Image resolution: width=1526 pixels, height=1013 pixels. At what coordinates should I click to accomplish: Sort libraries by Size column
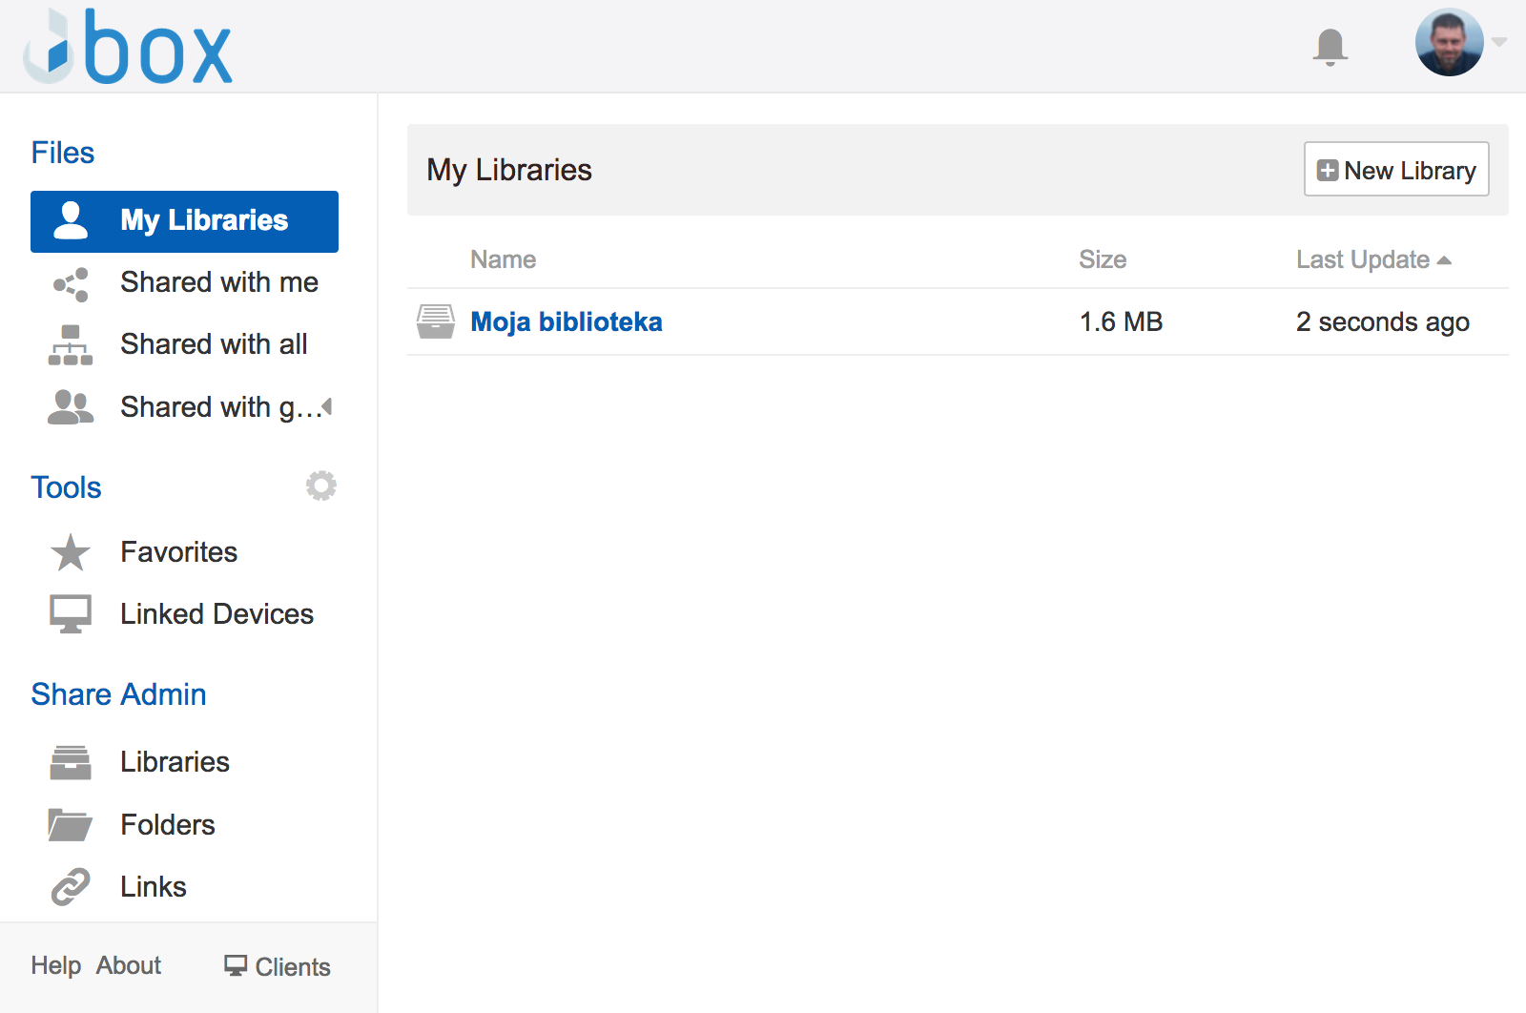1103,259
